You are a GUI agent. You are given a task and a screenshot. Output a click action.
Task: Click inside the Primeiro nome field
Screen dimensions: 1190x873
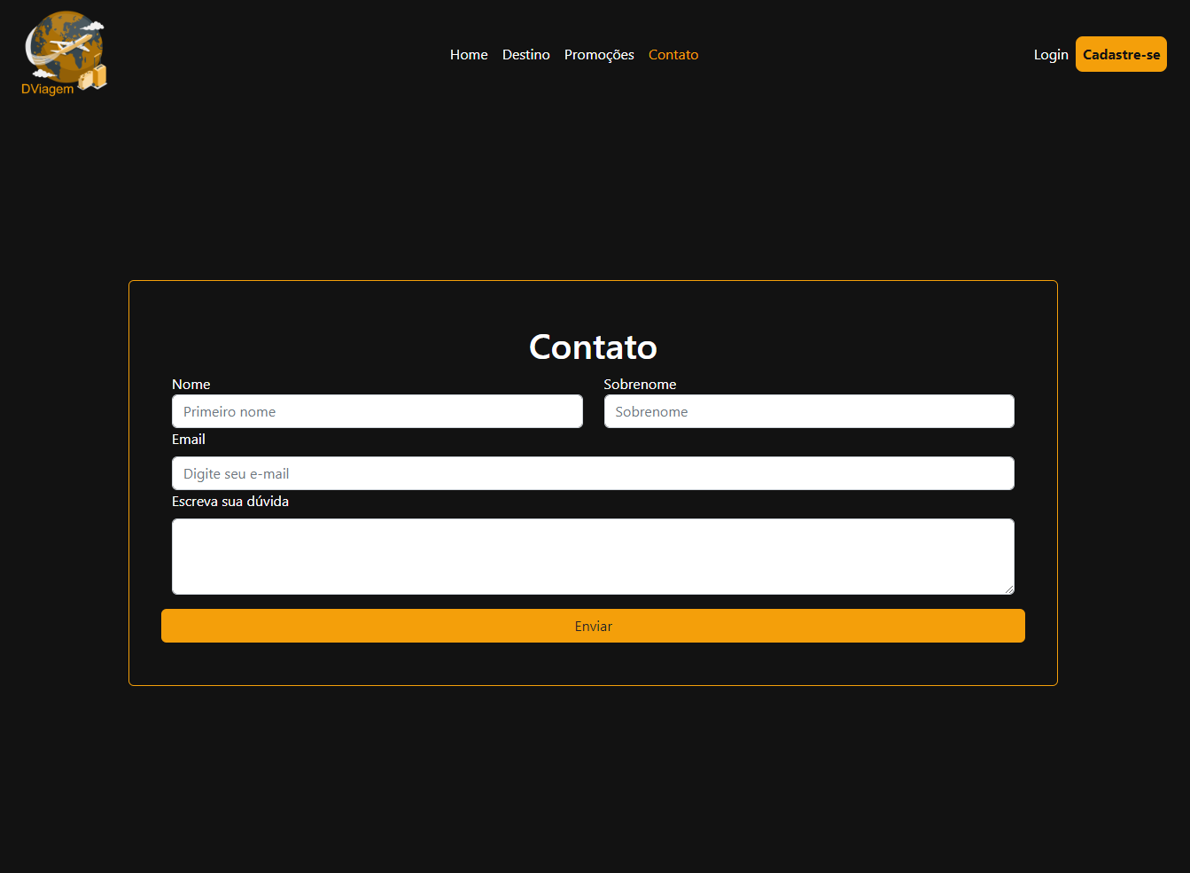(x=377, y=411)
